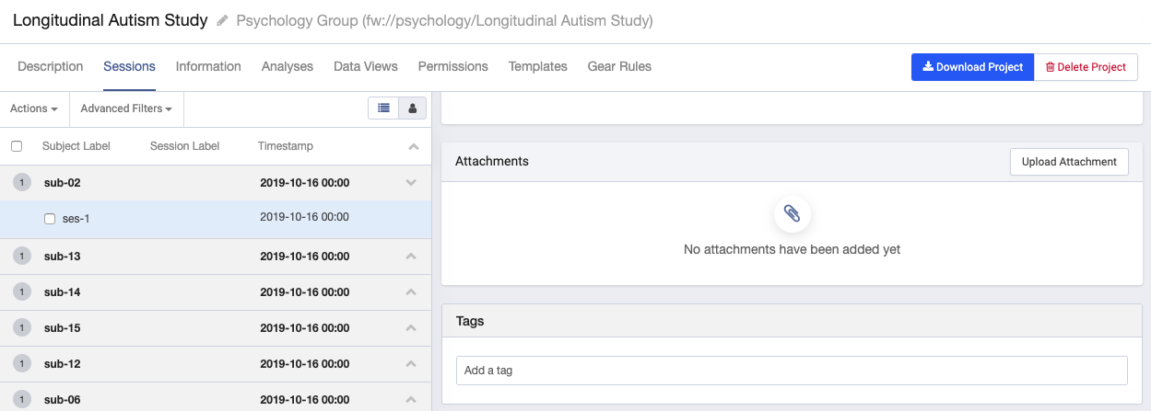
Task: Click the Upload Attachment button
Action: [x=1069, y=162]
